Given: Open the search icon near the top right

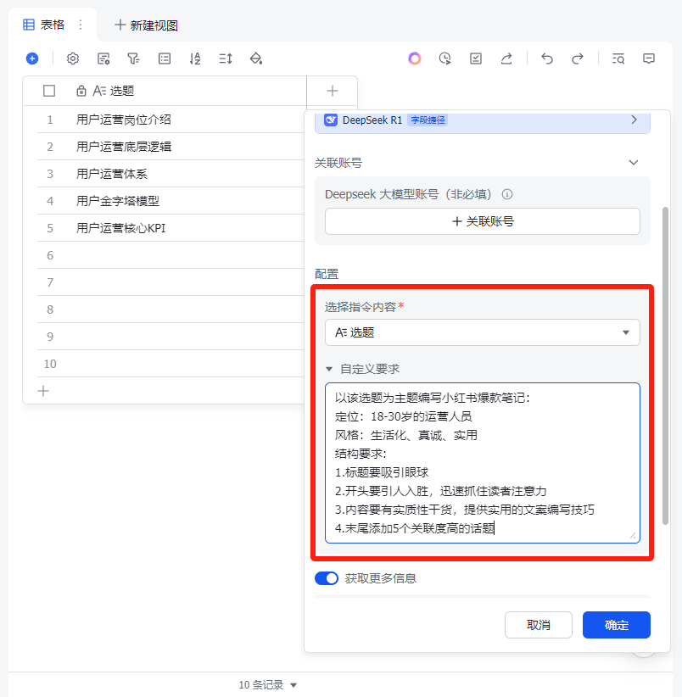Looking at the screenshot, I should 618,59.
